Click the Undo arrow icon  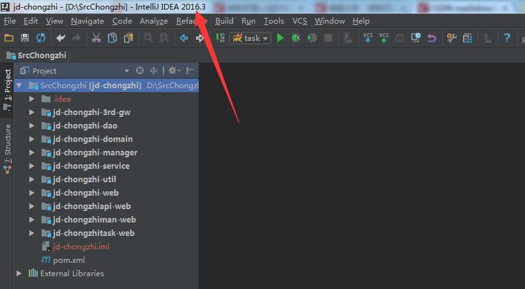[x=61, y=38]
